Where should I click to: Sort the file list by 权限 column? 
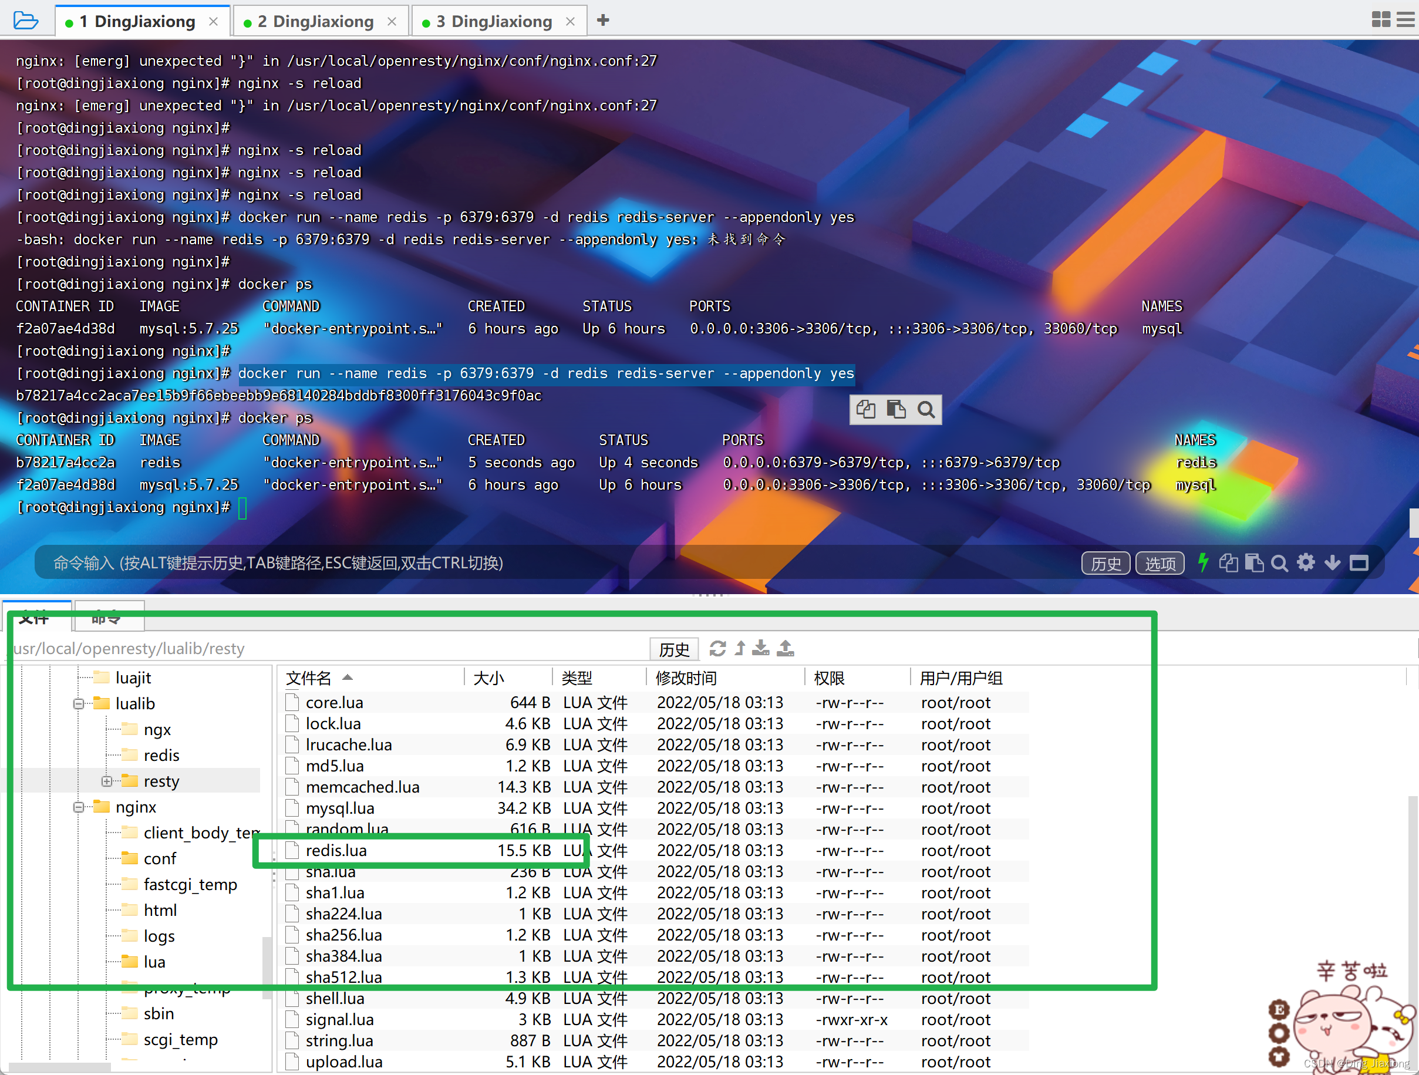[858, 678]
